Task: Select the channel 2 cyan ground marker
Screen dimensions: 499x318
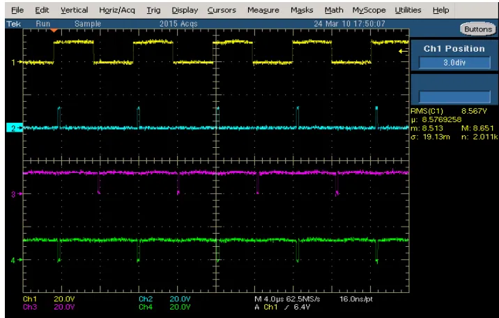Action: (x=15, y=128)
